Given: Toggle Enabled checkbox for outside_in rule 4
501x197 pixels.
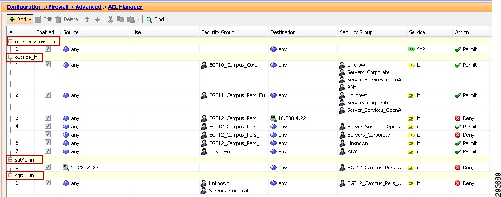Looking at the screenshot, I should click(47, 126).
